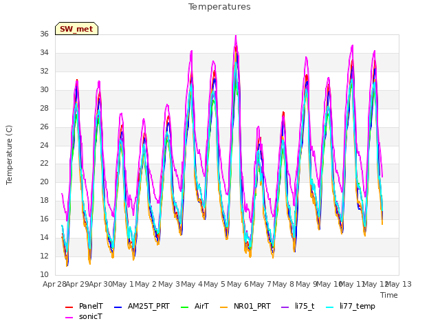The height and width of the screenshot is (330, 440).
Task: Click the Temperature (C) axis label
Action: pyautogui.click(x=9, y=155)
